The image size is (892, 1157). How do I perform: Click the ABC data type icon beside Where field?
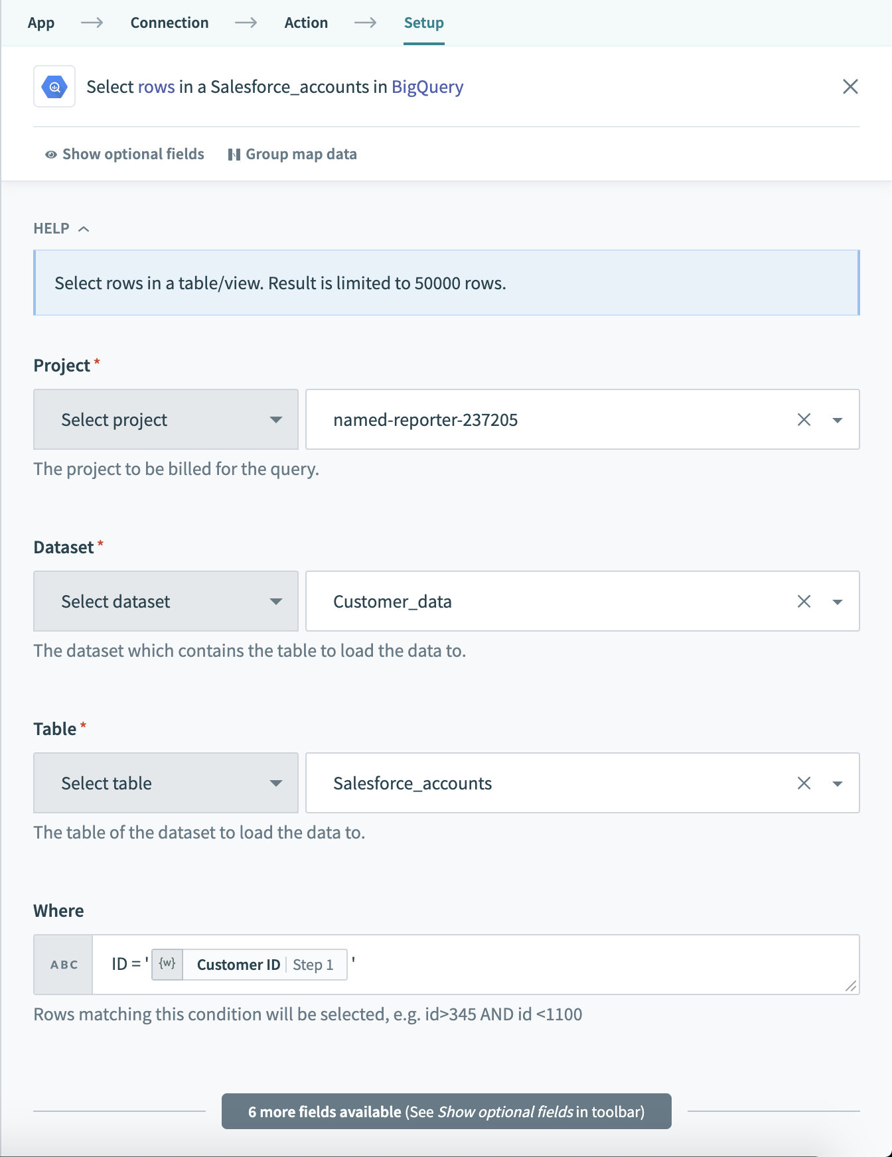point(63,965)
